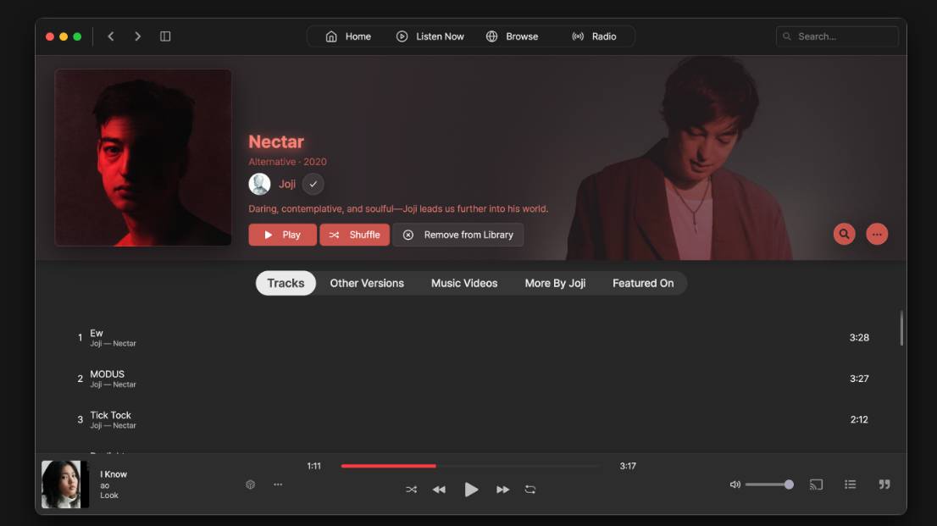This screenshot has width=937, height=526.
Task: Open the cast to device icon
Action: coord(817,484)
